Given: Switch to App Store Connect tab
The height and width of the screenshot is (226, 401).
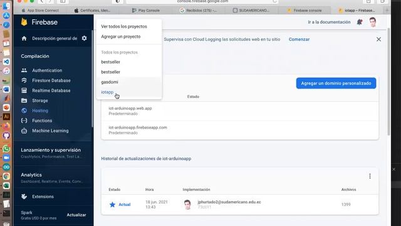Looking at the screenshot, I should pos(40,11).
